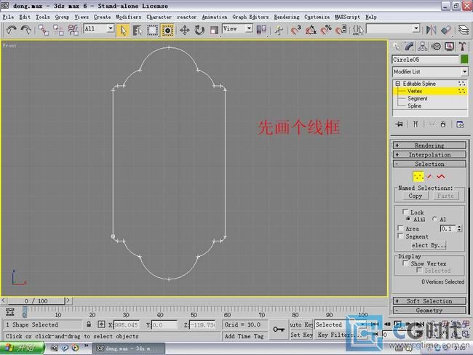The image size is (473, 355).
Task: Switch to the Utilities hammer panel
Action: [x=462, y=47]
